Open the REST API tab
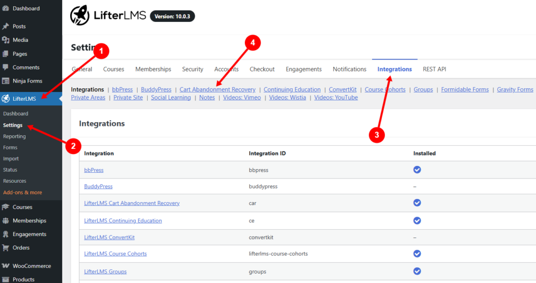536x283 pixels. pyautogui.click(x=434, y=69)
